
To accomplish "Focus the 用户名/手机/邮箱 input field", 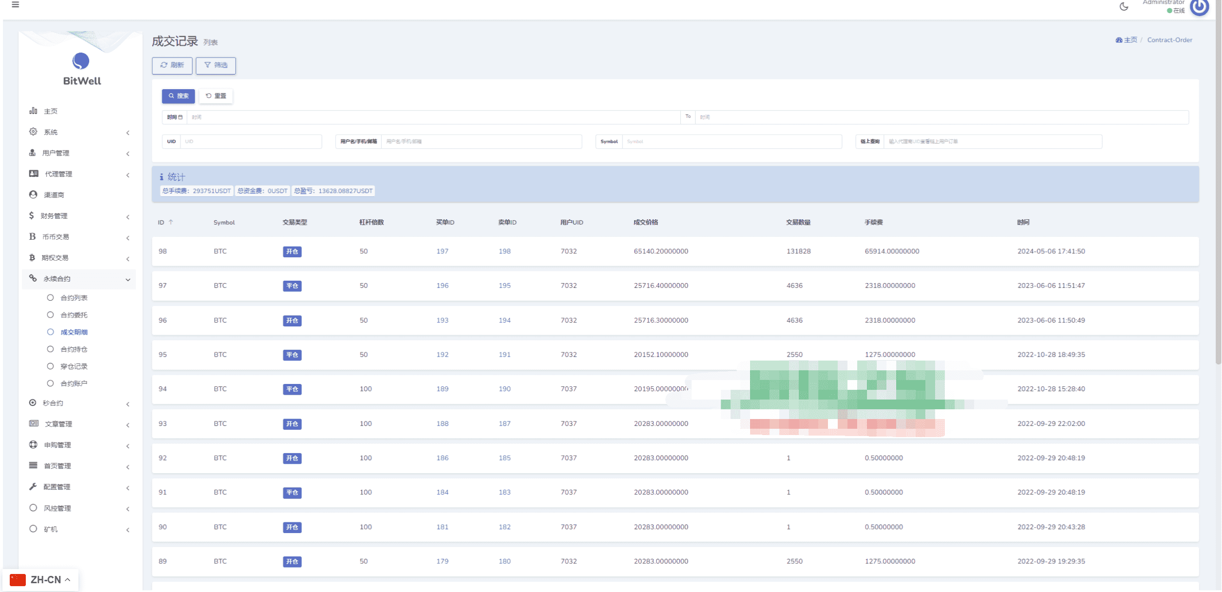I will pos(481,141).
